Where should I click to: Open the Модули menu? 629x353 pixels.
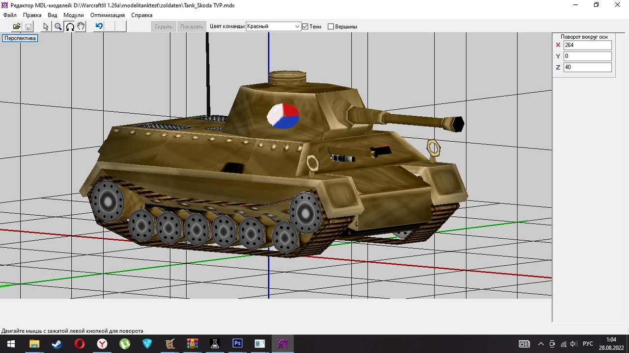74,15
